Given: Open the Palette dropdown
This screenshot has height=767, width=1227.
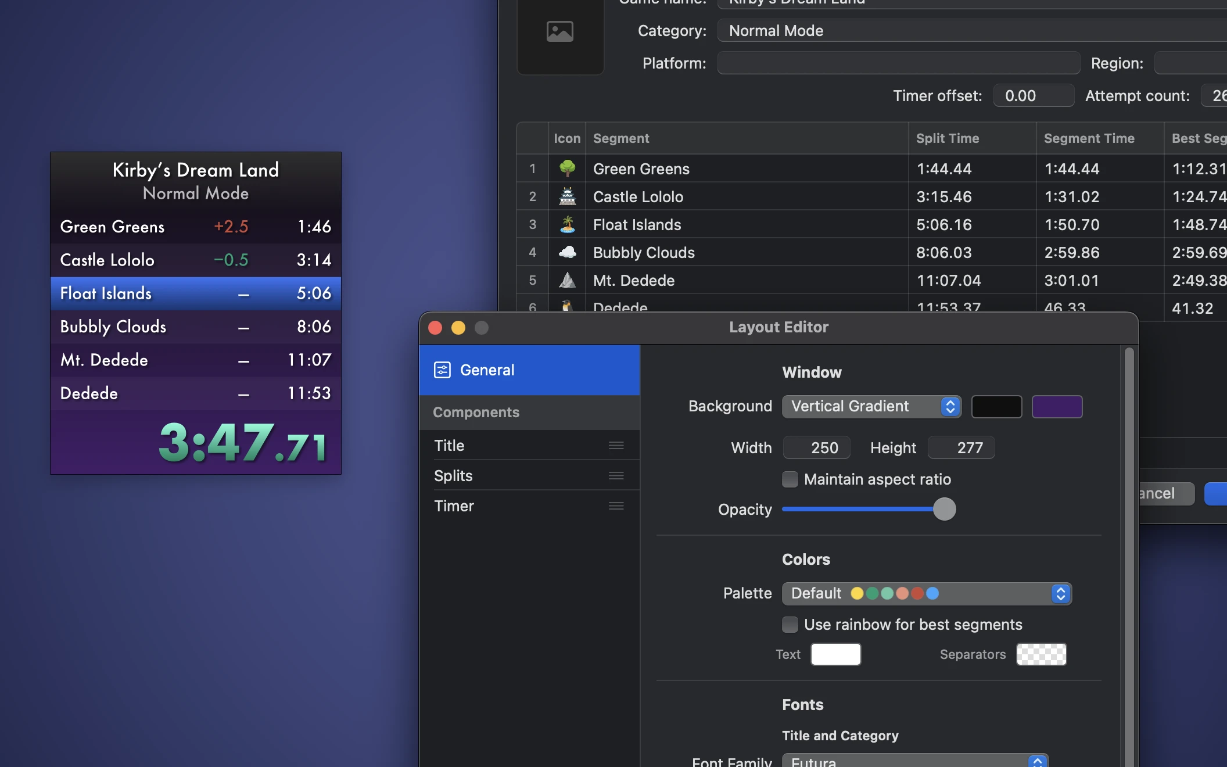Looking at the screenshot, I should pyautogui.click(x=927, y=593).
